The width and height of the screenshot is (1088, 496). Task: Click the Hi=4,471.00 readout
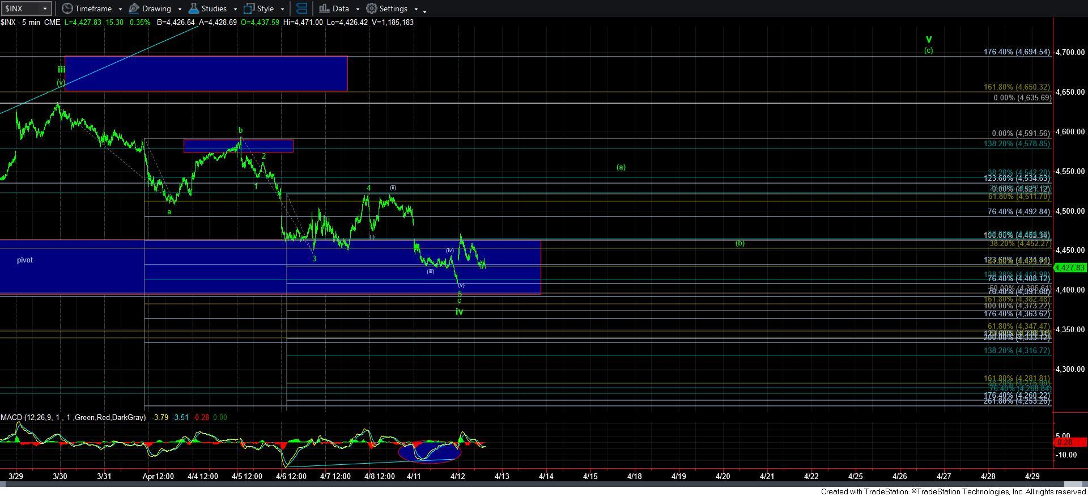[303, 22]
